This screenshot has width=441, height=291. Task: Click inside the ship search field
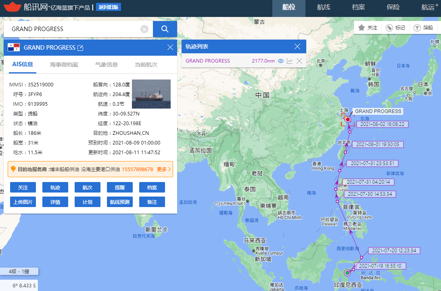(73, 29)
